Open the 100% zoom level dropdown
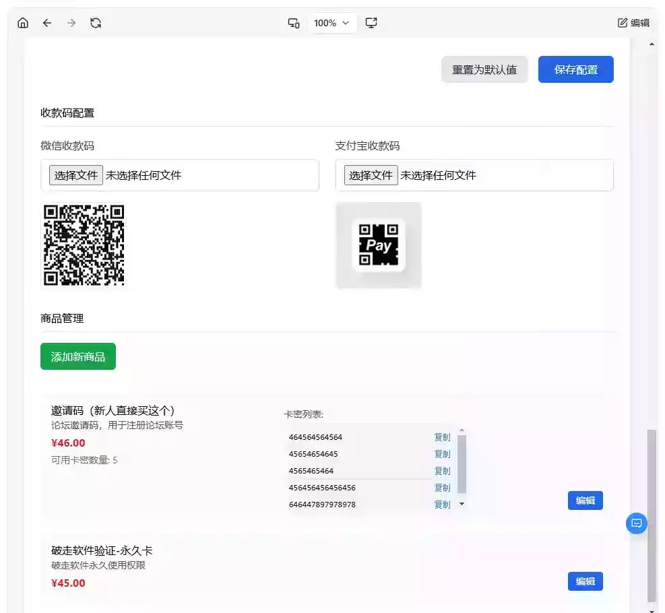 [x=332, y=22]
